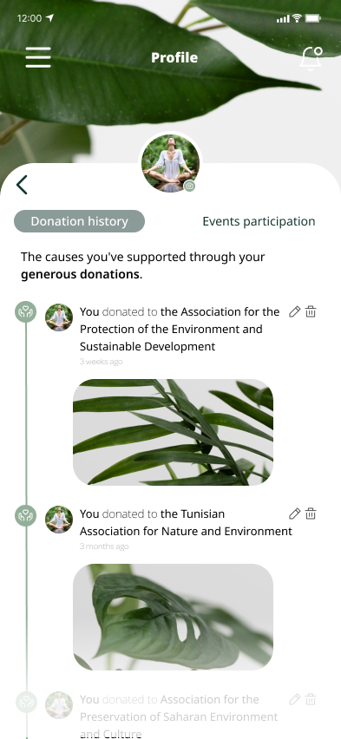Delete the Saharan Environment donation entry
Screen dimensions: 341x739
pos(311,699)
